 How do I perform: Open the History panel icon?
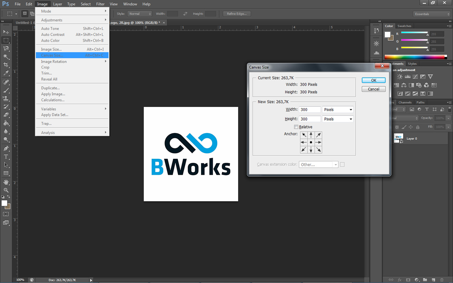coord(377,31)
